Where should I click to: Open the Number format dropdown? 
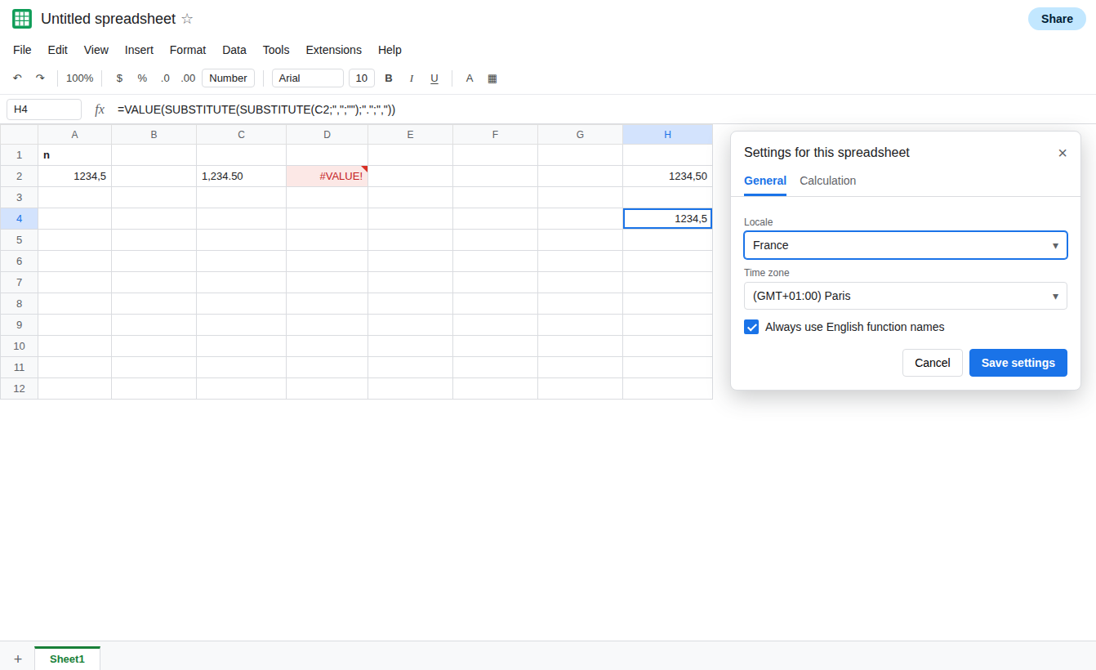(228, 78)
